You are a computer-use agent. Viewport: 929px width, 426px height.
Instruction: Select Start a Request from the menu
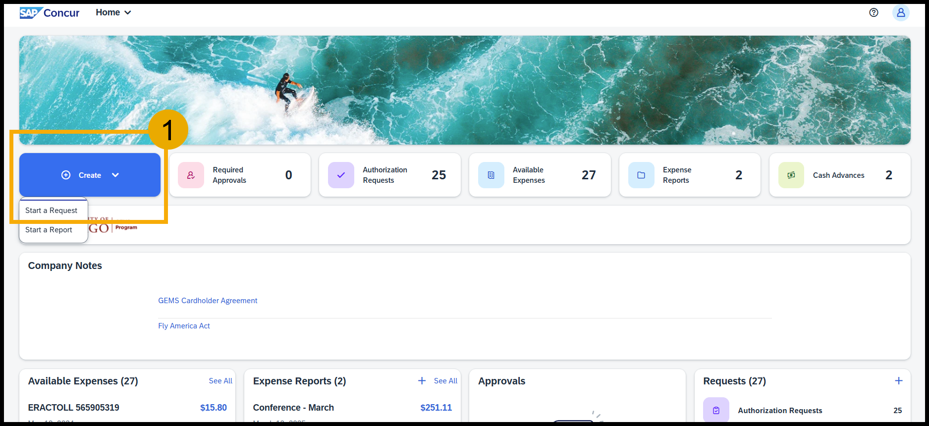click(x=52, y=211)
